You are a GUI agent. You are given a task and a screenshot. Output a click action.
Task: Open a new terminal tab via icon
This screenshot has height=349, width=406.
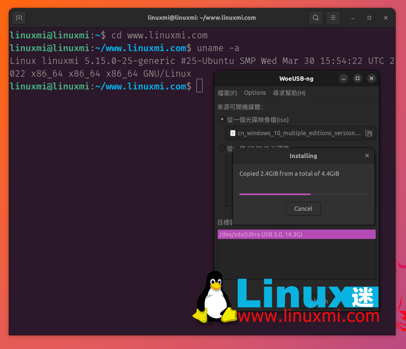point(19,18)
